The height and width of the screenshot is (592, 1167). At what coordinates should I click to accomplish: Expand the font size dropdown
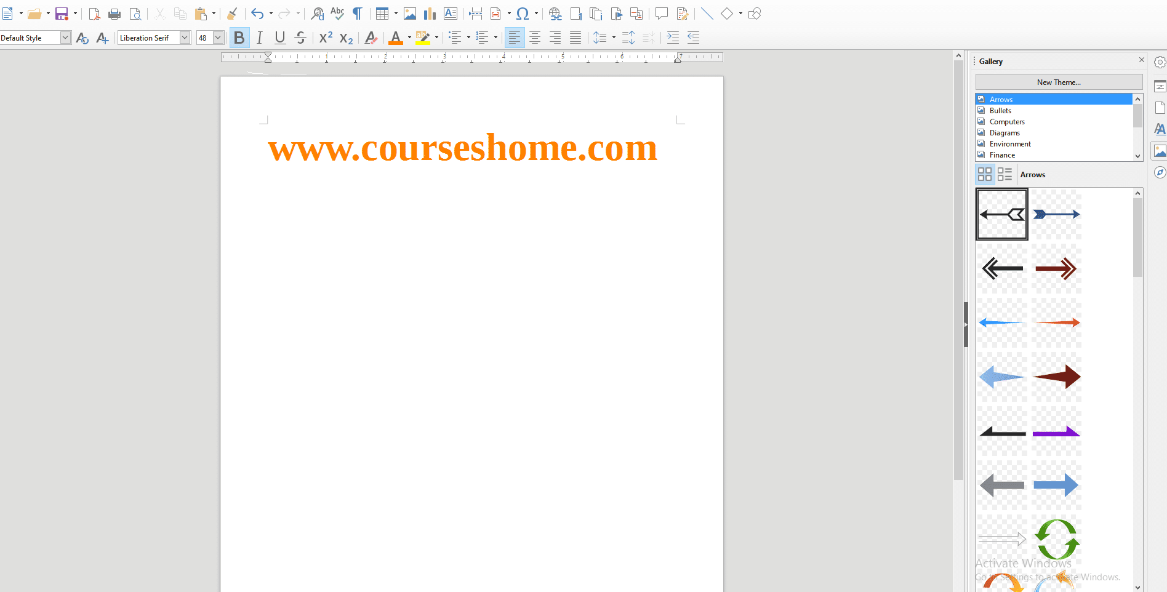click(218, 38)
